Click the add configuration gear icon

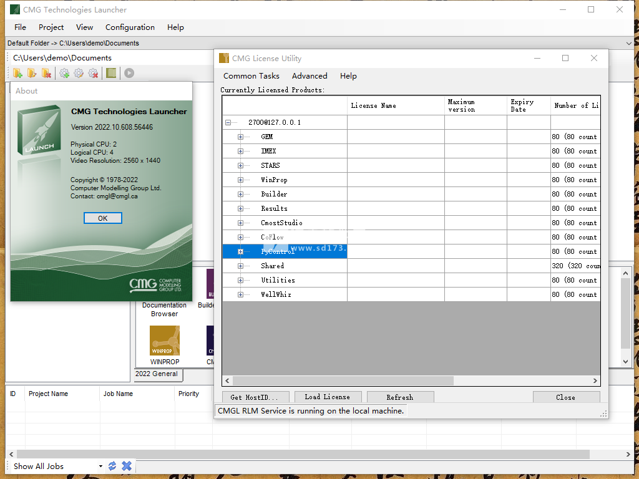click(x=64, y=74)
